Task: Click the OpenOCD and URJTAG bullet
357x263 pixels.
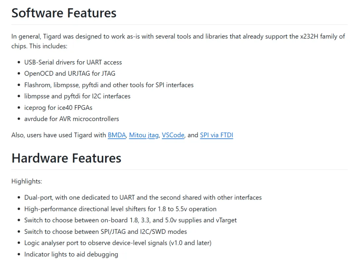Action: (x=70, y=73)
